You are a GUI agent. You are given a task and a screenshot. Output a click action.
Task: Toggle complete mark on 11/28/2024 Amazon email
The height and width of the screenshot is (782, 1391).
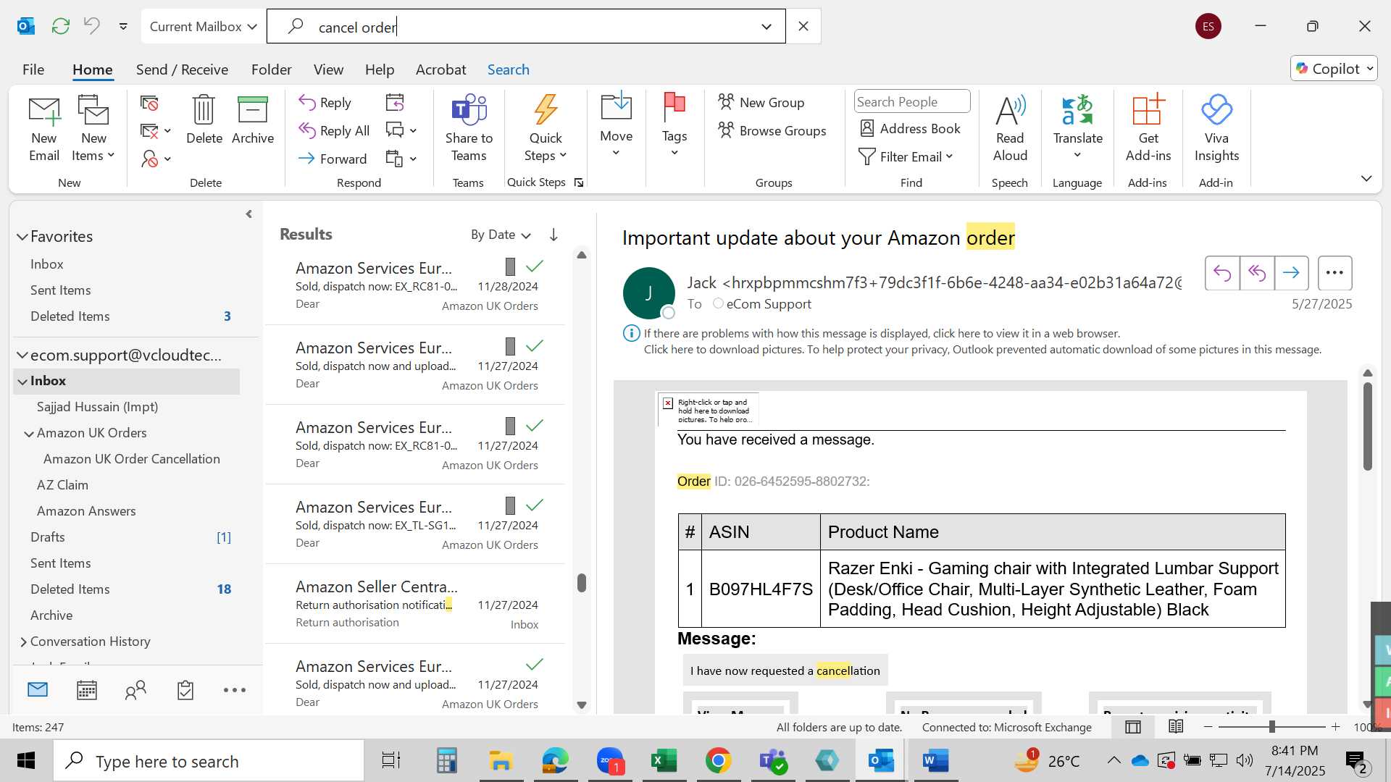point(535,266)
